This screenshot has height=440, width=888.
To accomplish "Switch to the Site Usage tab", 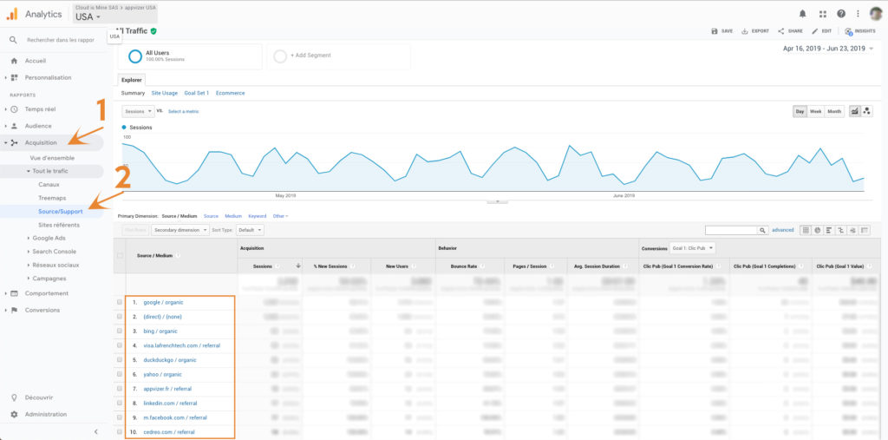I will click(164, 93).
